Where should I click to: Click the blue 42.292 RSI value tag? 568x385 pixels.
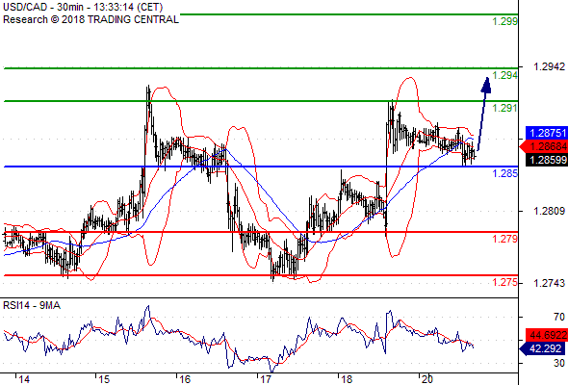(542, 348)
